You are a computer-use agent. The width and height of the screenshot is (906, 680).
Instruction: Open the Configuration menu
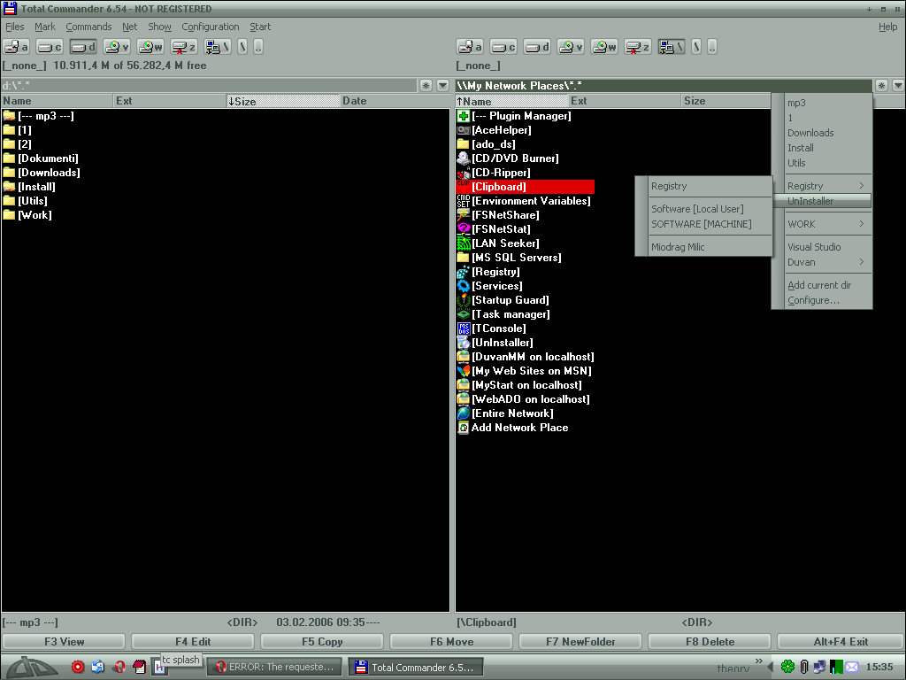click(x=211, y=27)
